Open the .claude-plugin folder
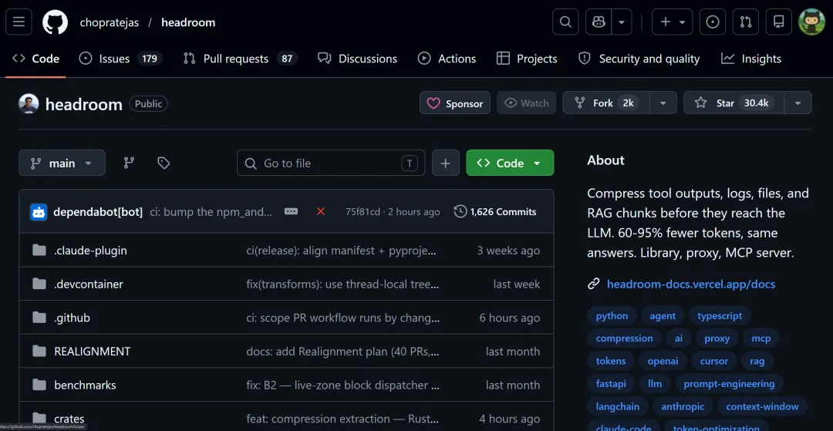 pos(90,251)
